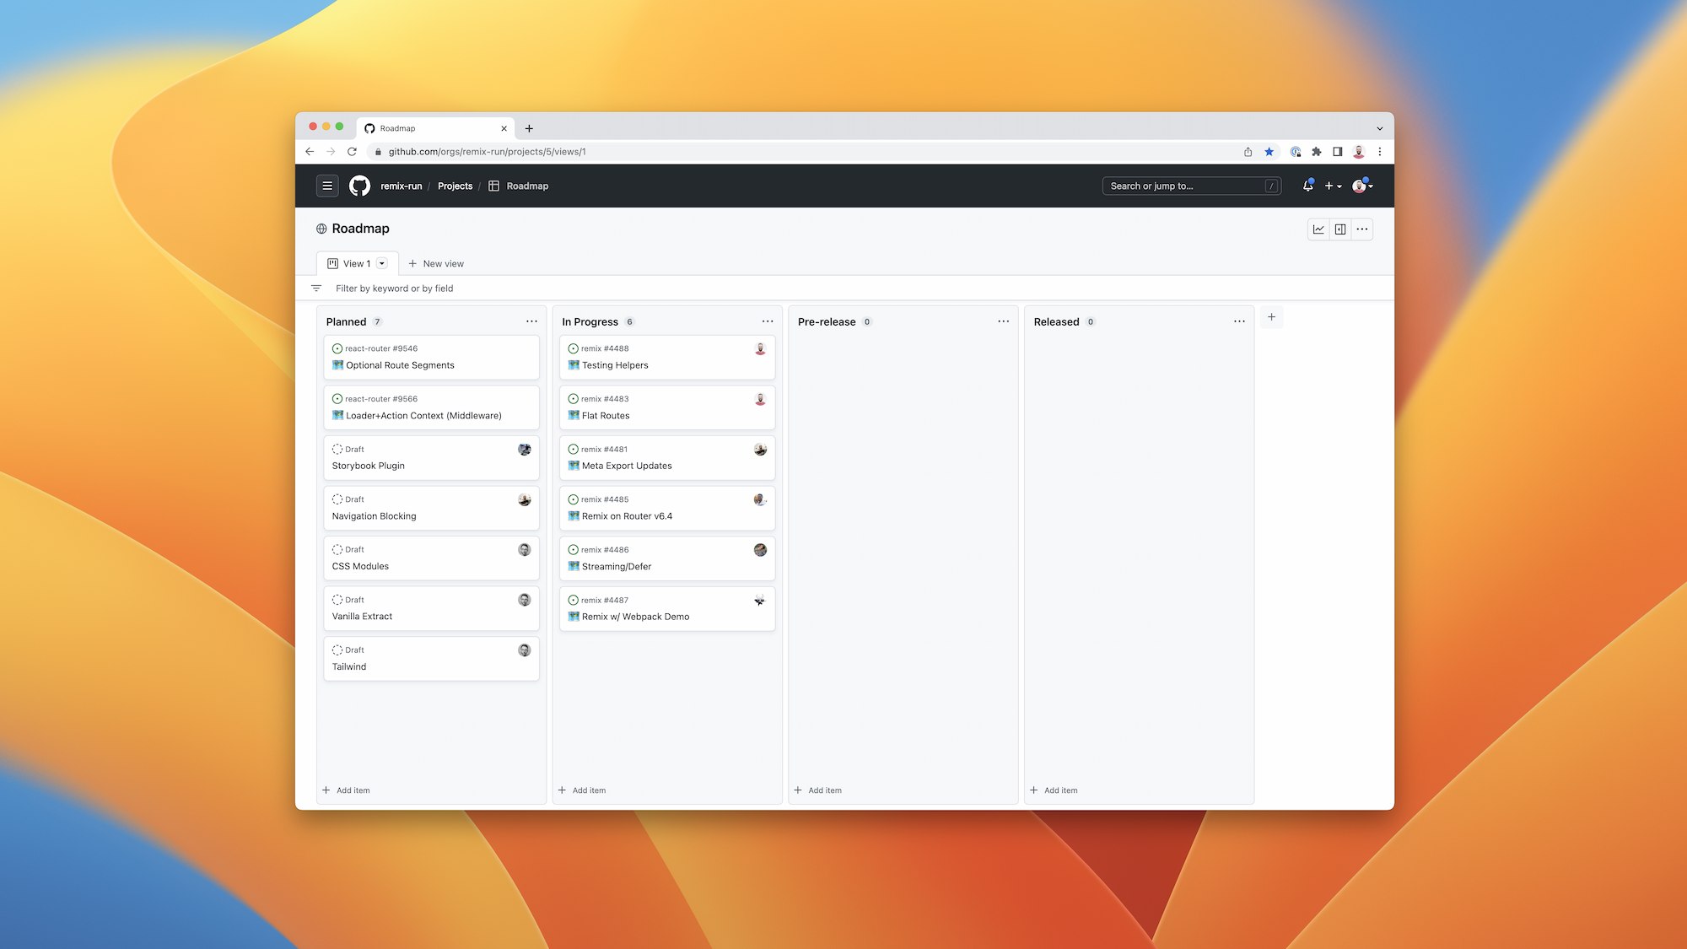Click the GitHub Octocat logo
1687x949 pixels.
click(359, 186)
